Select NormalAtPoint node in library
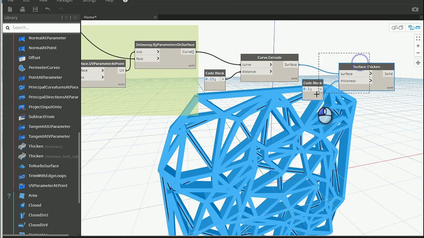Image resolution: width=424 pixels, height=238 pixels. 42,48
